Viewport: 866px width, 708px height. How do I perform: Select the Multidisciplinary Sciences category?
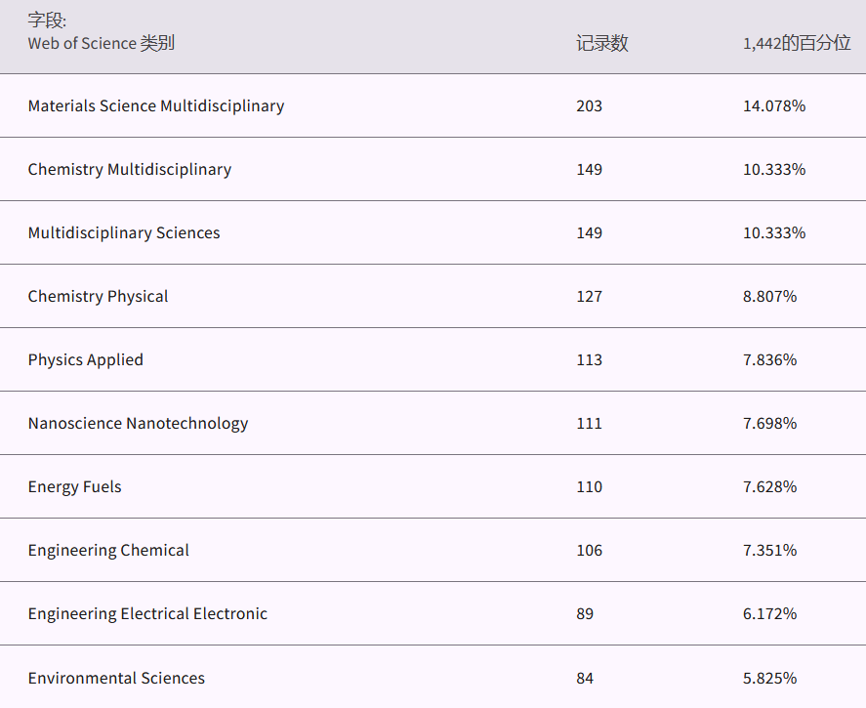(124, 232)
